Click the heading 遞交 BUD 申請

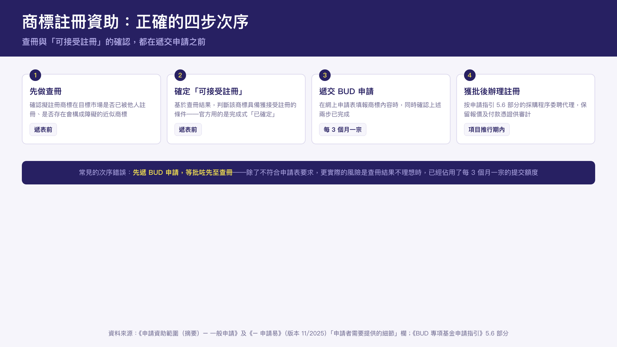click(346, 92)
